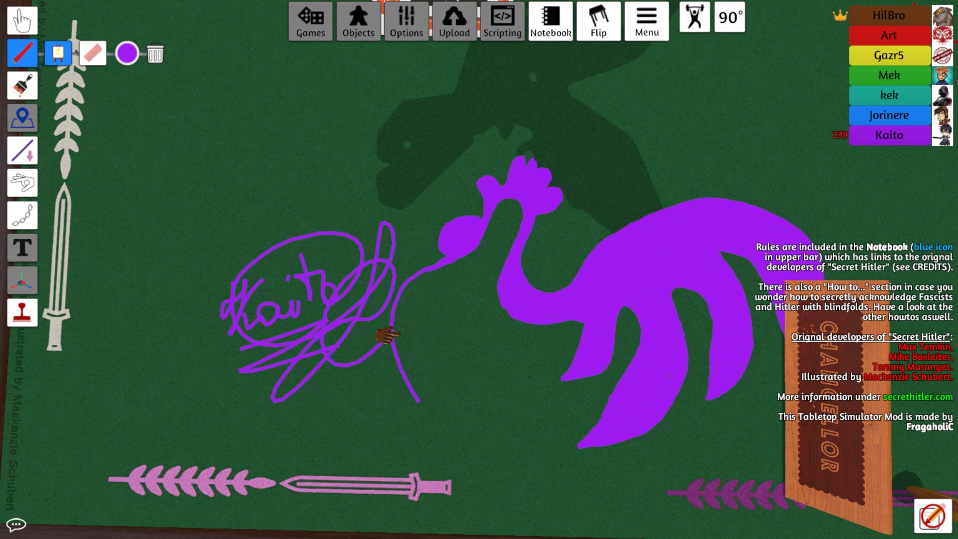The height and width of the screenshot is (539, 958).
Task: Open the Games menu
Action: (x=310, y=21)
